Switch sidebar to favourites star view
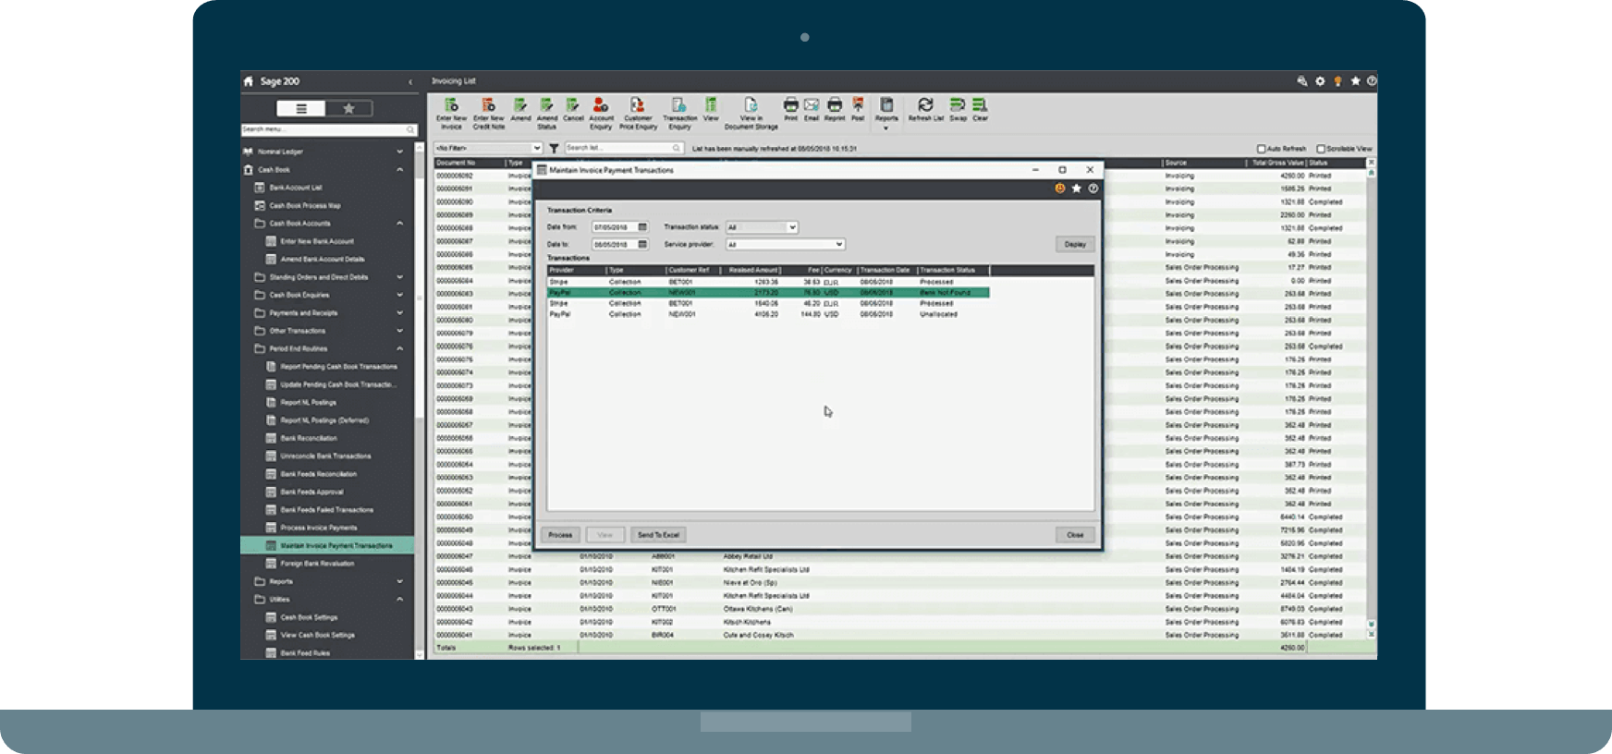The height and width of the screenshot is (754, 1612). (348, 108)
